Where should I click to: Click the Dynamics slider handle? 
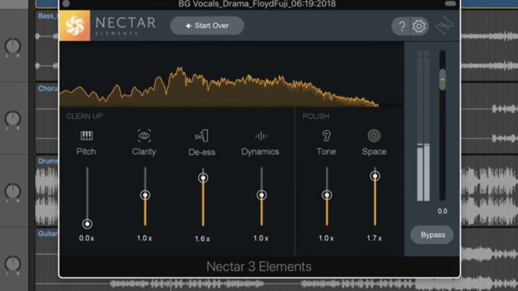pyautogui.click(x=261, y=195)
